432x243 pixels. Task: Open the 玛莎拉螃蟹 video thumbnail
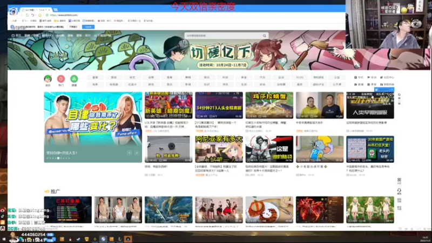pyautogui.click(x=269, y=105)
